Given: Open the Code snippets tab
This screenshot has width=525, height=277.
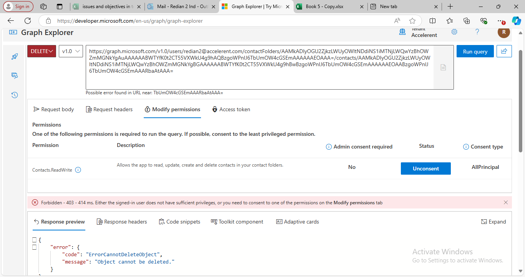Looking at the screenshot, I should pos(179,222).
